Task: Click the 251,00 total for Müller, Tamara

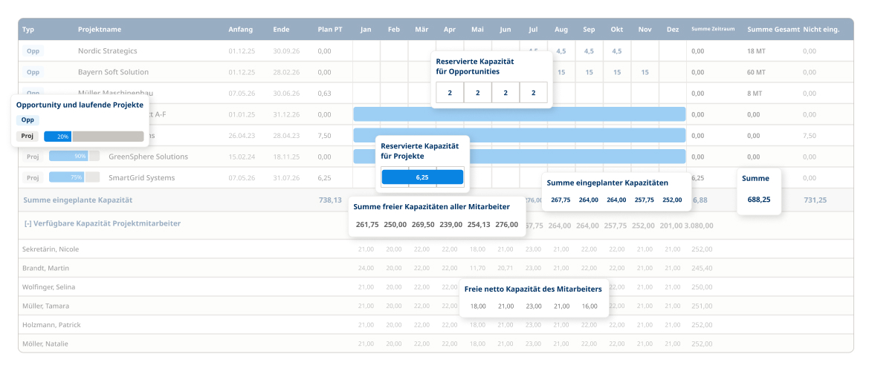Action: point(702,306)
